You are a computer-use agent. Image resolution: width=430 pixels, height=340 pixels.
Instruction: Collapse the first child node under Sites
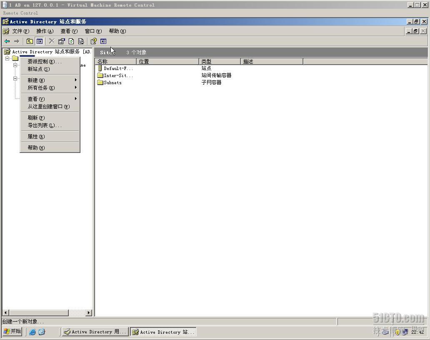pos(15,65)
